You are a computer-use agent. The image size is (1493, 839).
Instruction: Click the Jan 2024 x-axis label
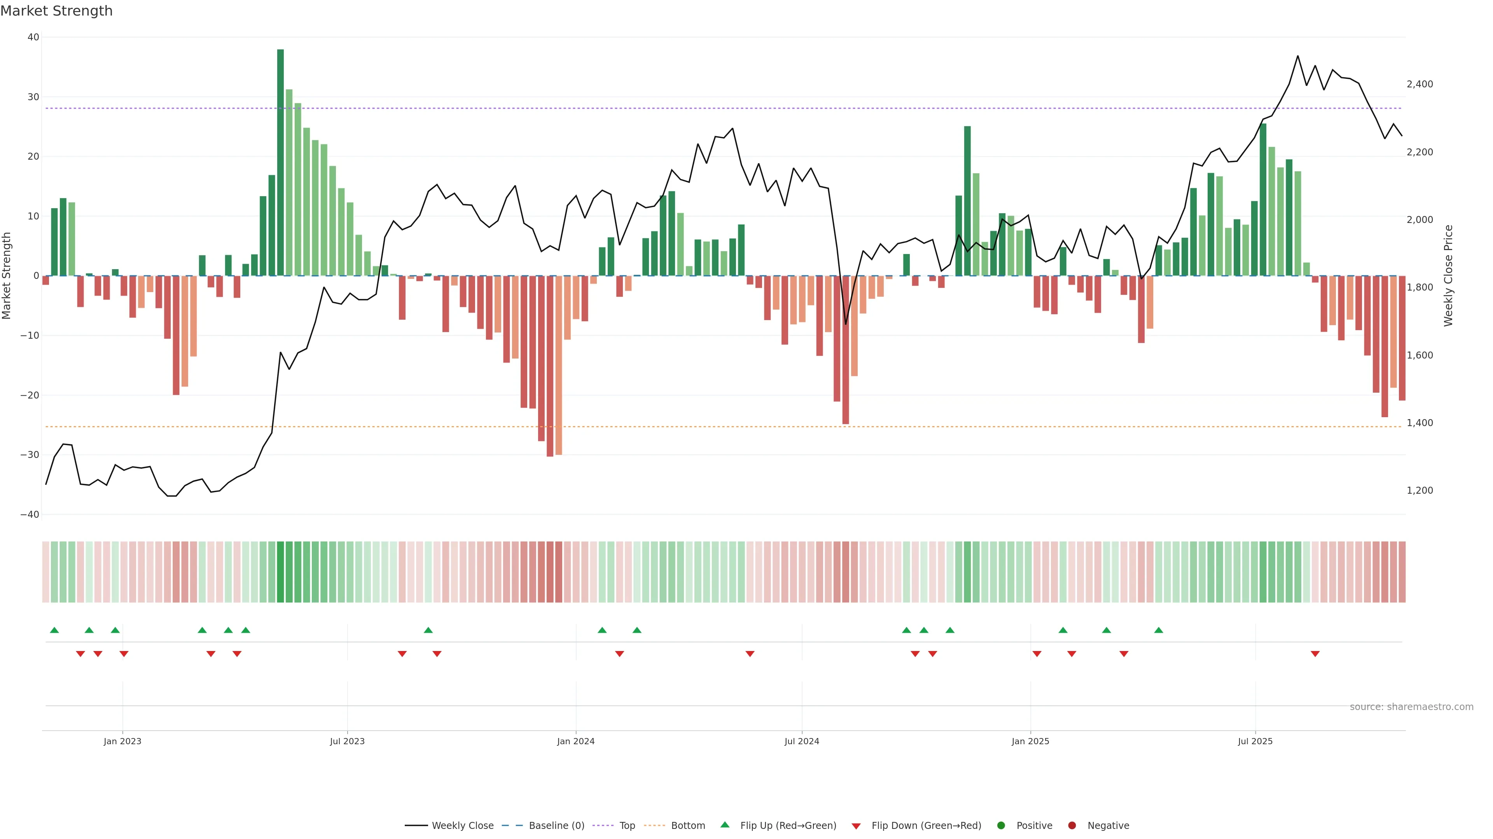575,741
